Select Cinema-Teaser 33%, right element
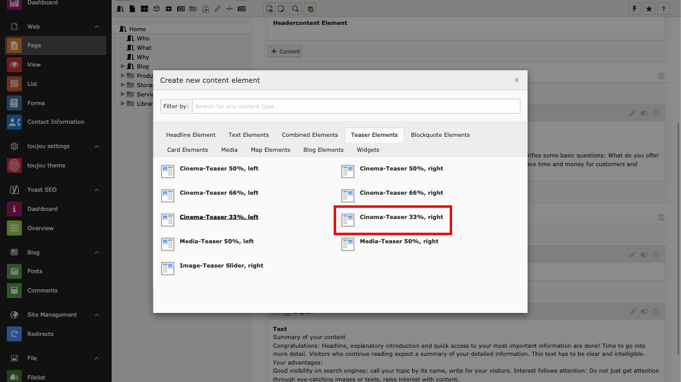This screenshot has width=681, height=382. (401, 218)
